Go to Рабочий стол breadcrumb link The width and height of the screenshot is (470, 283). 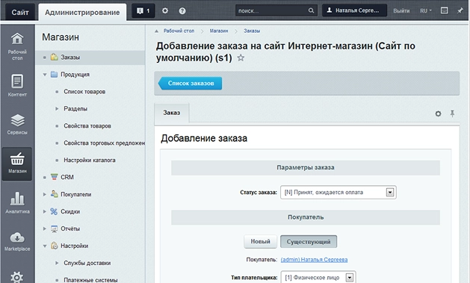point(179,31)
